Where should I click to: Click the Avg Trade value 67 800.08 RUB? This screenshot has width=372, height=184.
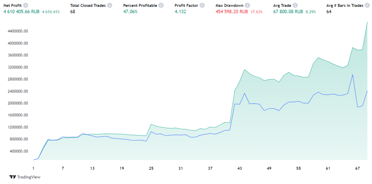coord(288,12)
